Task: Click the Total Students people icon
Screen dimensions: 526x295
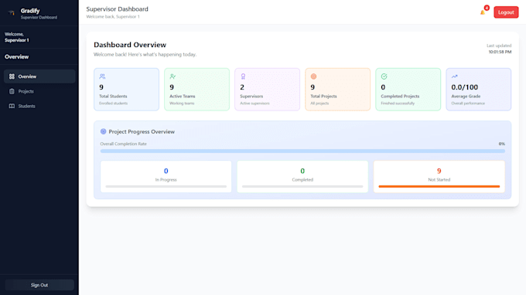Action: click(x=102, y=76)
